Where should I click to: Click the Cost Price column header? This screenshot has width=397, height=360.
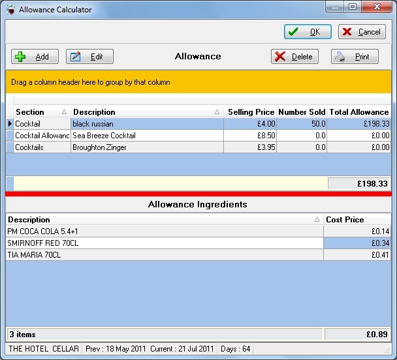[x=357, y=219]
